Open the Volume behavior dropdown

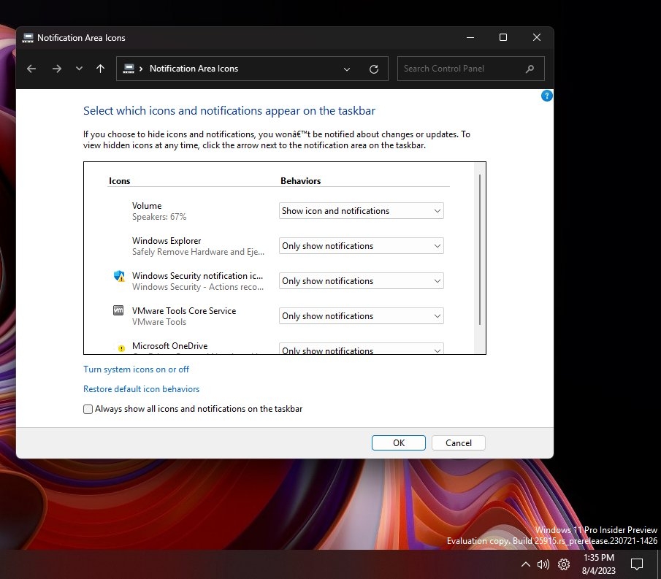(x=362, y=211)
